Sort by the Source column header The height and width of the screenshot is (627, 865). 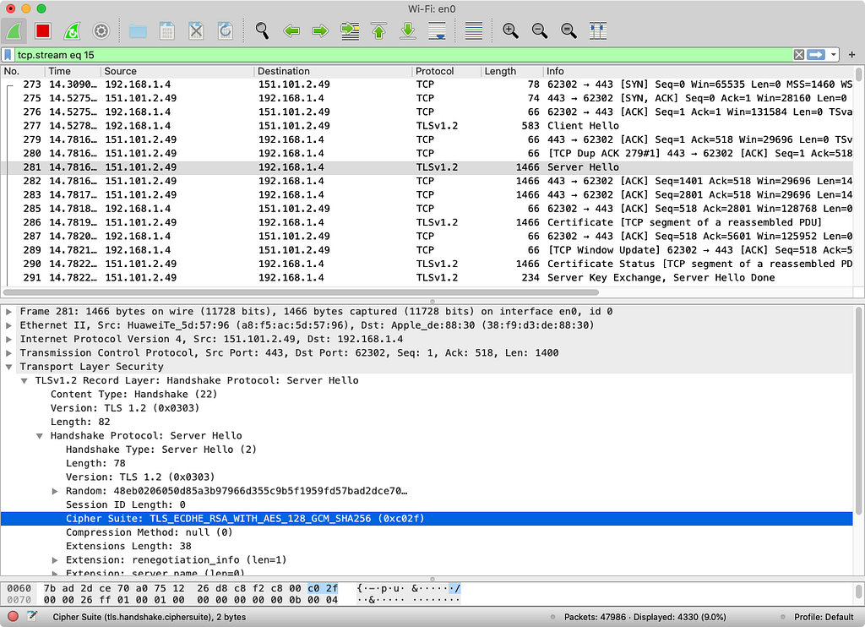click(177, 71)
